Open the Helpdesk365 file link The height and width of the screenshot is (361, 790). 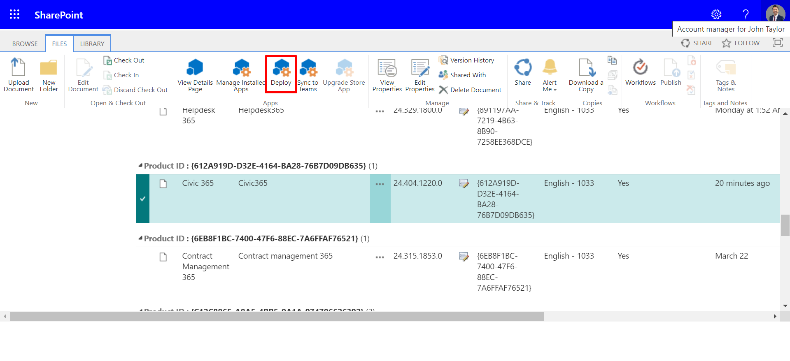[x=261, y=111]
